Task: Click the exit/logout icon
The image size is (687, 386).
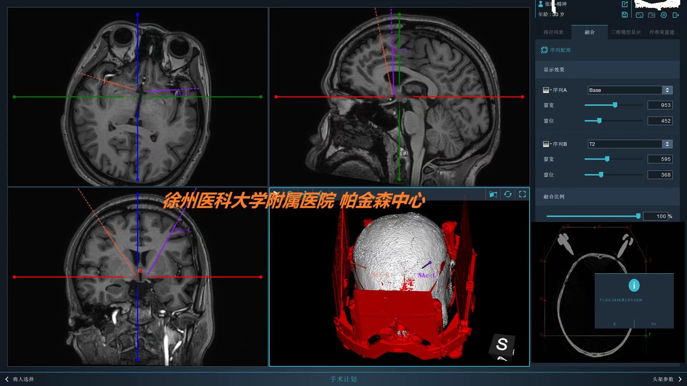Action: [x=676, y=15]
